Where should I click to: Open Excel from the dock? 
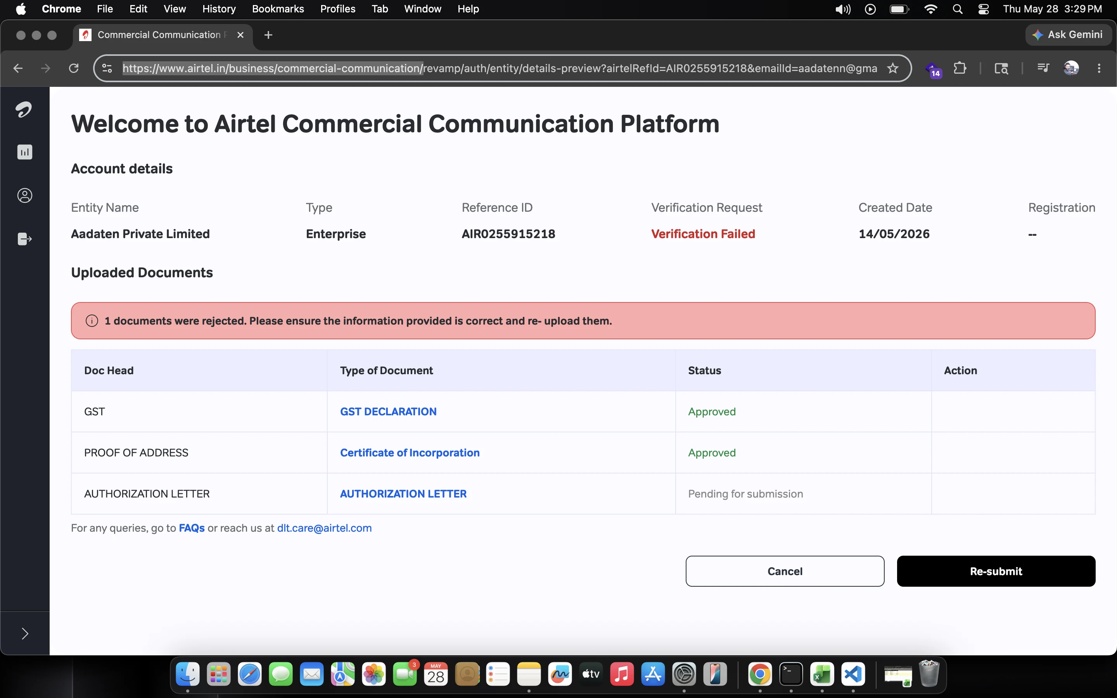(822, 674)
